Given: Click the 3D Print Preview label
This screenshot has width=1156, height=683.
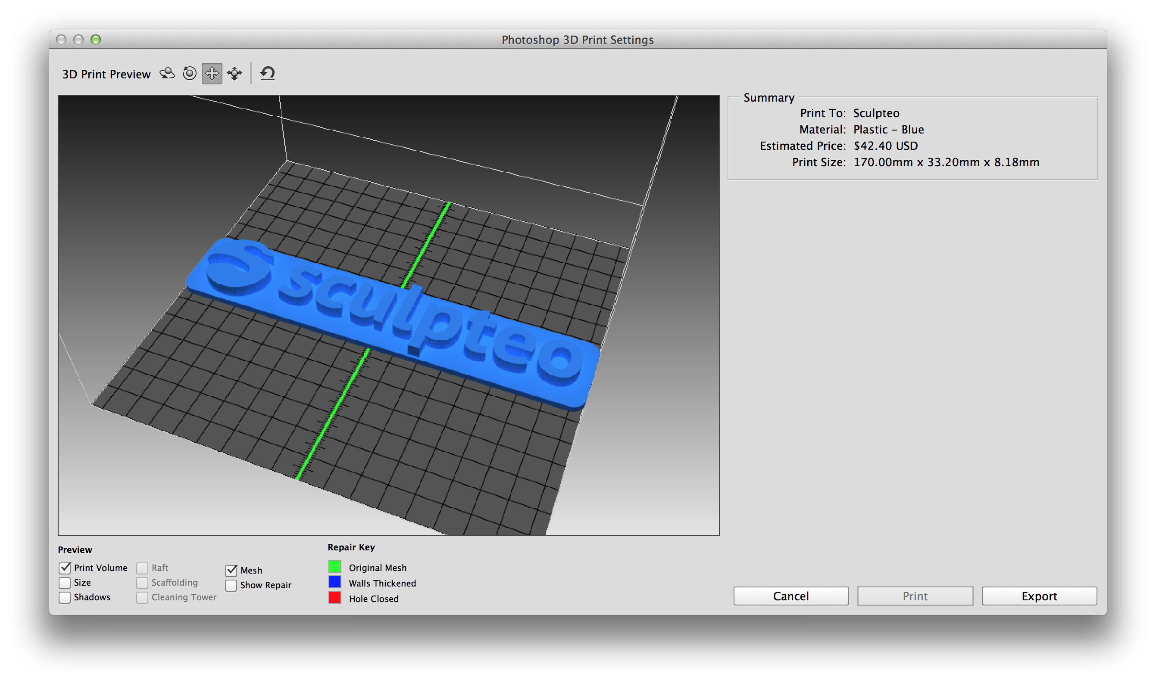Looking at the screenshot, I should (106, 74).
